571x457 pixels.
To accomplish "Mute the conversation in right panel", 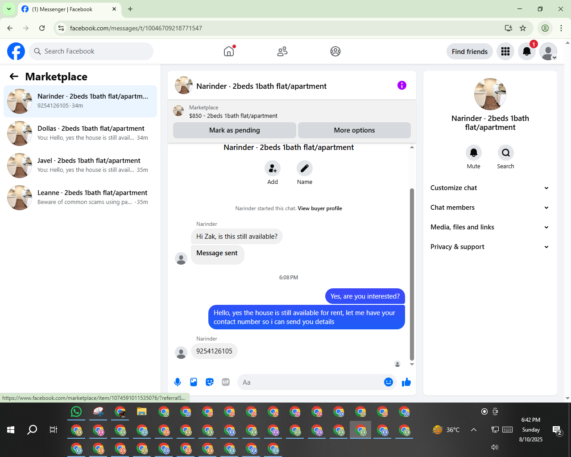I will coord(474,153).
